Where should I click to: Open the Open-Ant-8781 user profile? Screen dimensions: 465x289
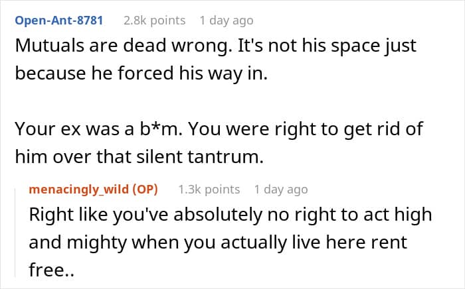[58, 21]
